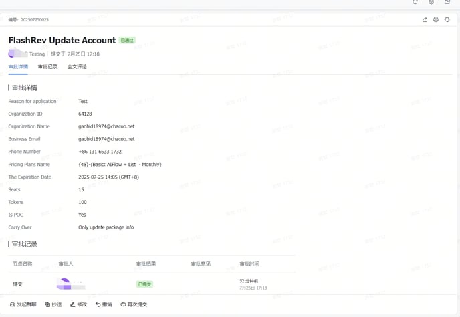Click the Carry Over field label

20,227
